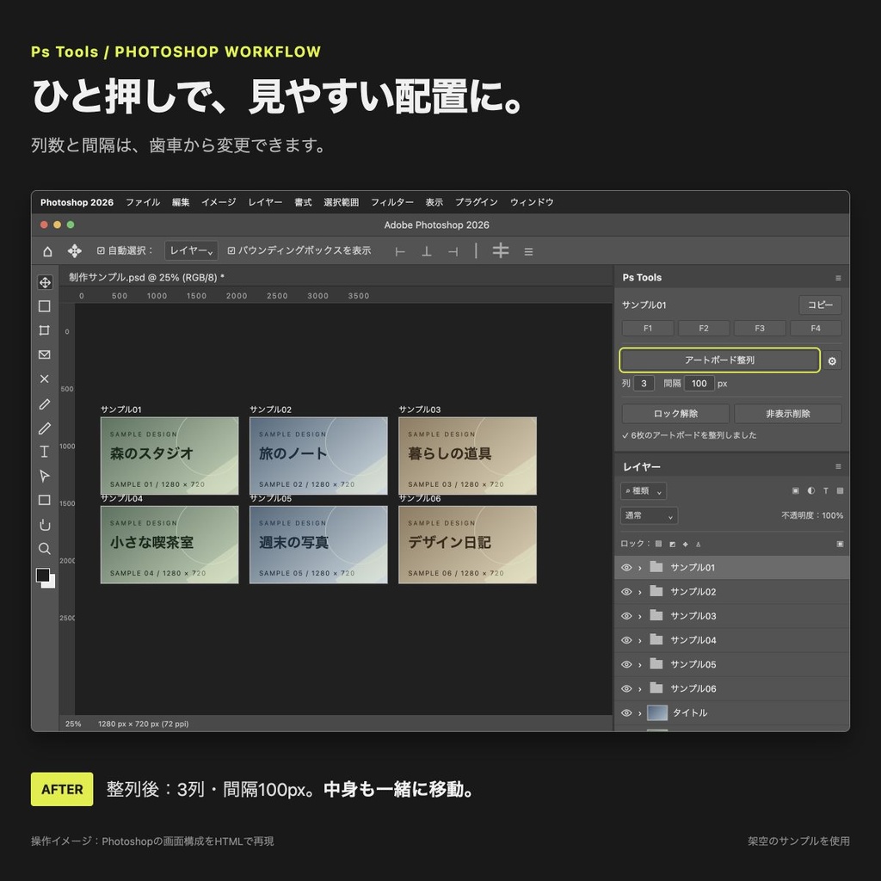
Task: Select the Rectangle shape tool
Action: pyautogui.click(x=45, y=500)
